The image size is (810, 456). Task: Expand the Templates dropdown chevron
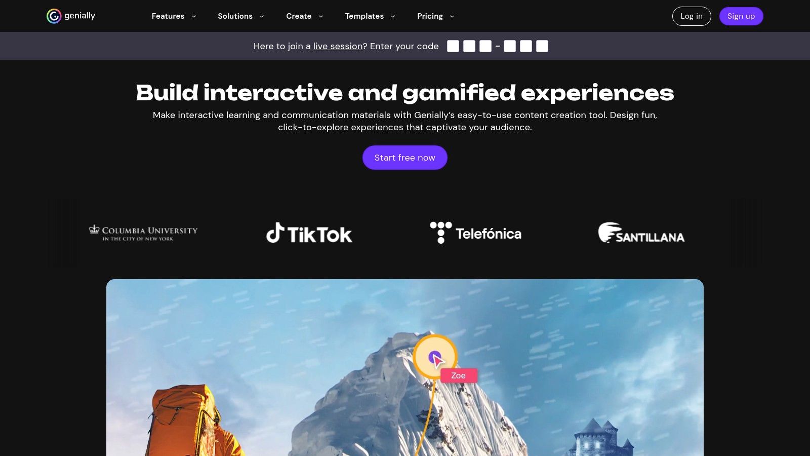(393, 16)
